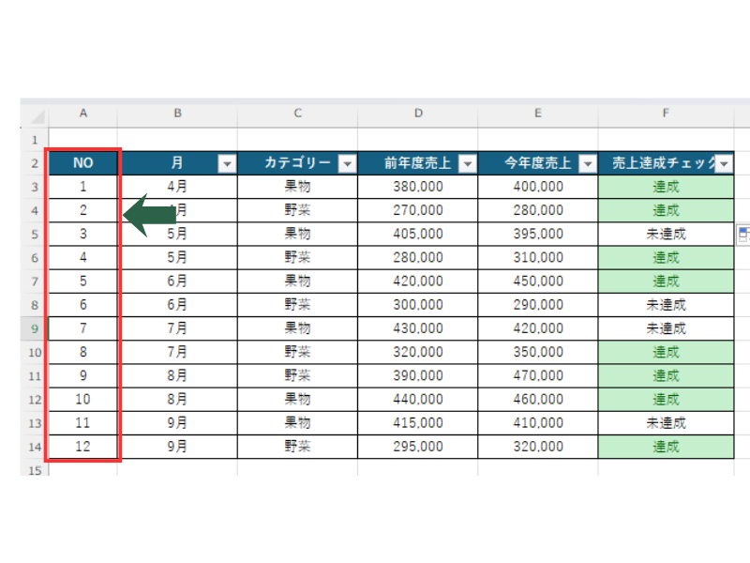Select column F header

tap(666, 114)
